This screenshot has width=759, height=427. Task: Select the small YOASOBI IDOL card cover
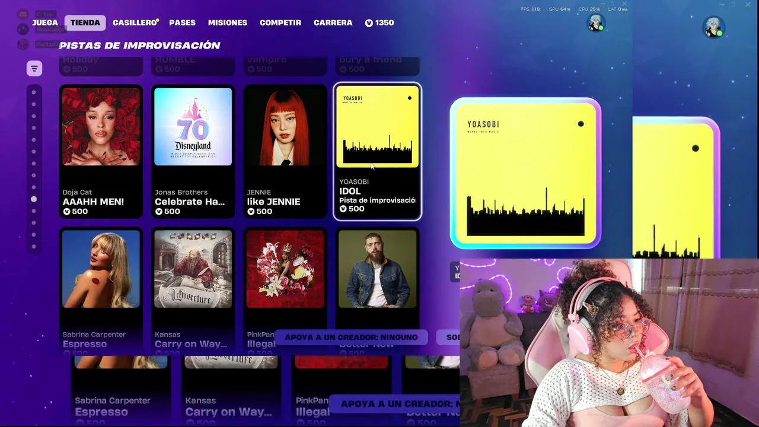pyautogui.click(x=377, y=127)
